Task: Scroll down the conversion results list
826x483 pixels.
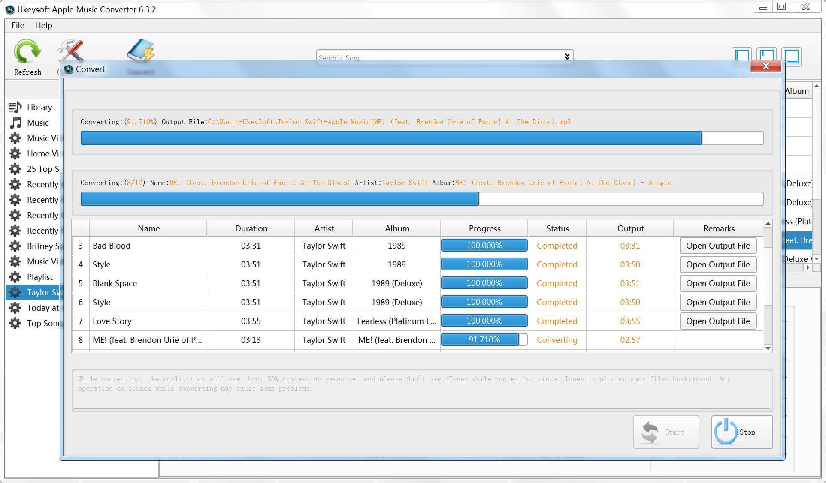Action: pyautogui.click(x=768, y=348)
